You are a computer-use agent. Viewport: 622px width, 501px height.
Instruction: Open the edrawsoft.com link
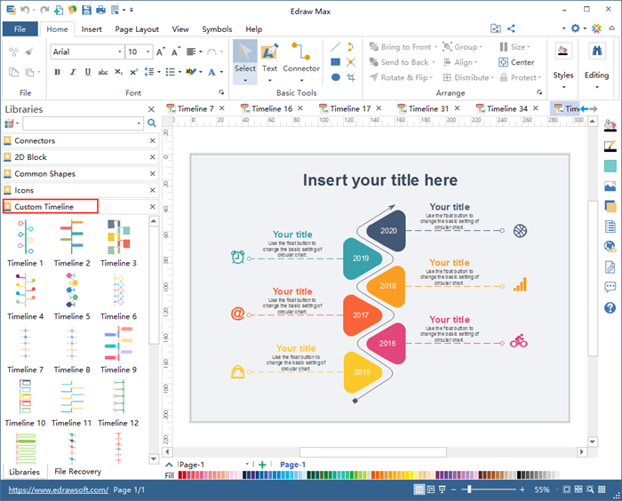pyautogui.click(x=58, y=489)
